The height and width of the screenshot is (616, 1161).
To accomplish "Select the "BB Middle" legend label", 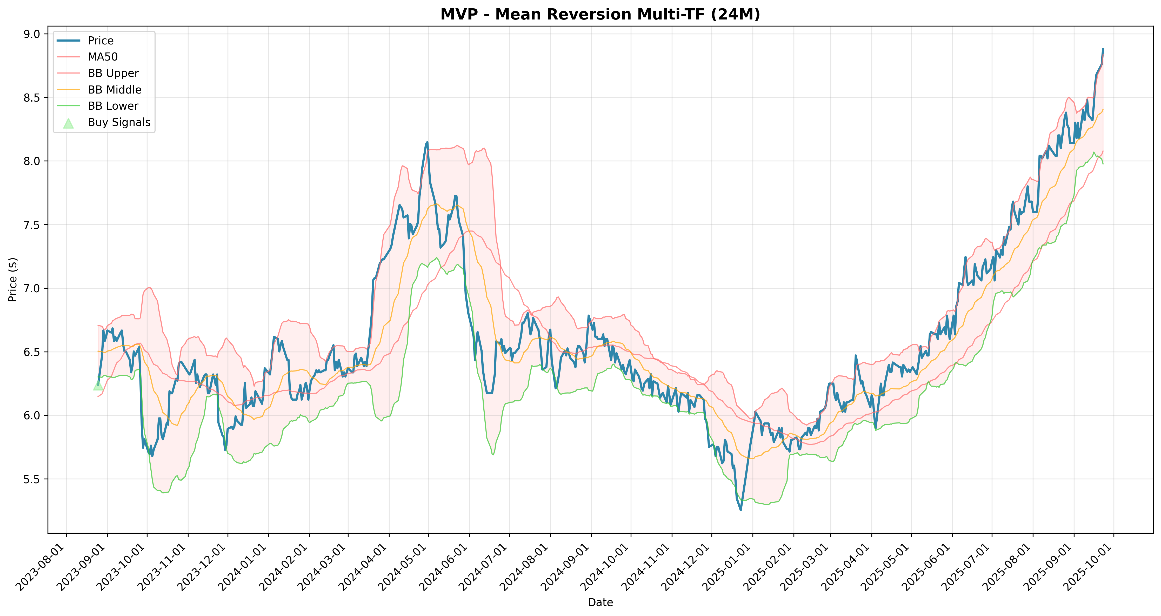I will [115, 90].
